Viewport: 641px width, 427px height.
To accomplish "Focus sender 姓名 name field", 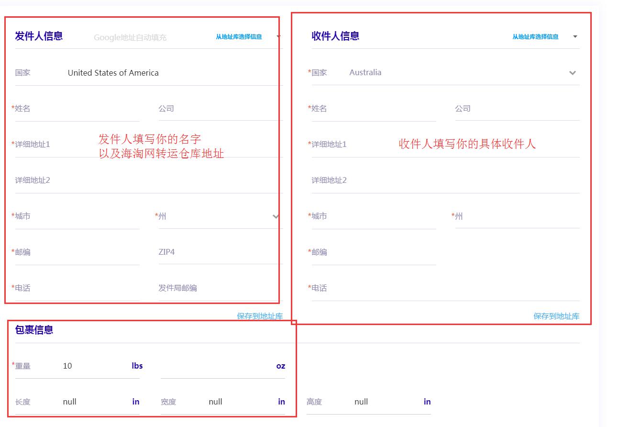I will [77, 109].
